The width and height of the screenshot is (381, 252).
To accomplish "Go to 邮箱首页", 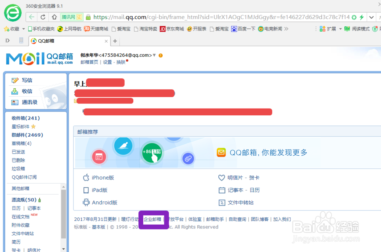I will click(89, 62).
